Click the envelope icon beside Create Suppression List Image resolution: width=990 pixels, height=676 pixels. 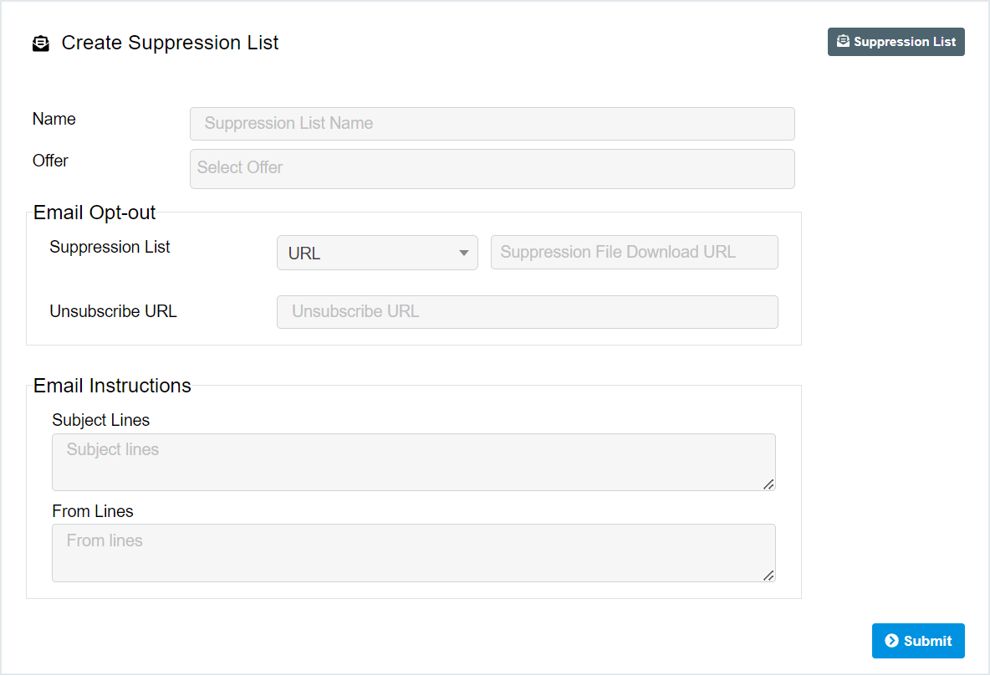(x=40, y=44)
